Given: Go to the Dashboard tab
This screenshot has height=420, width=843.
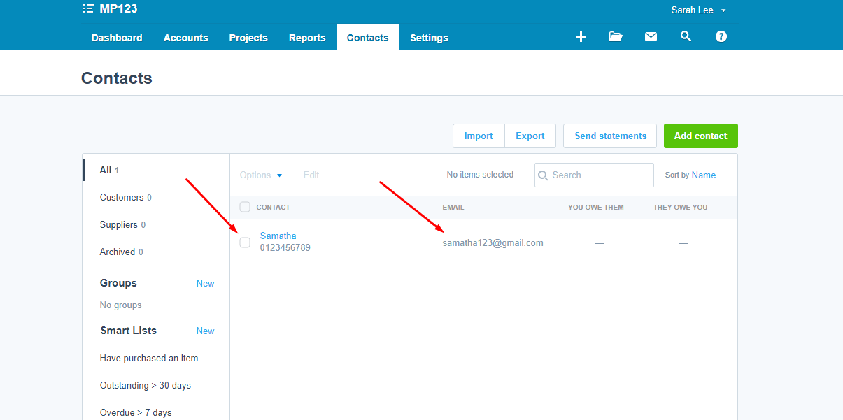Looking at the screenshot, I should [117, 38].
